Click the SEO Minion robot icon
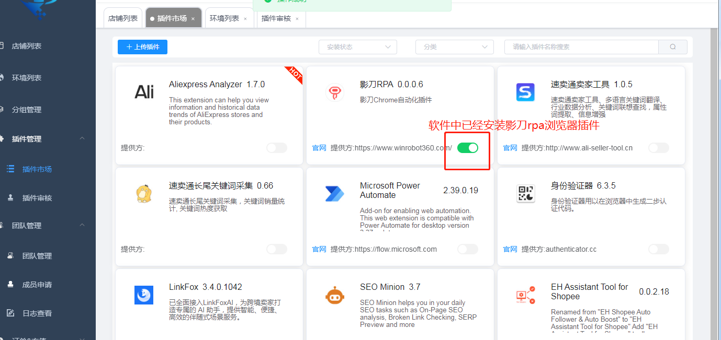Image resolution: width=721 pixels, height=340 pixels. (335, 295)
